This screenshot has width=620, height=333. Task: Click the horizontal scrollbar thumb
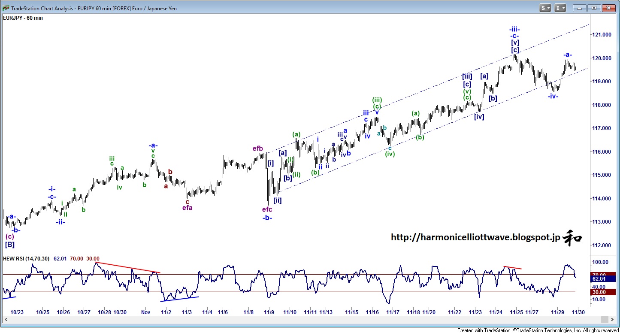(605, 319)
